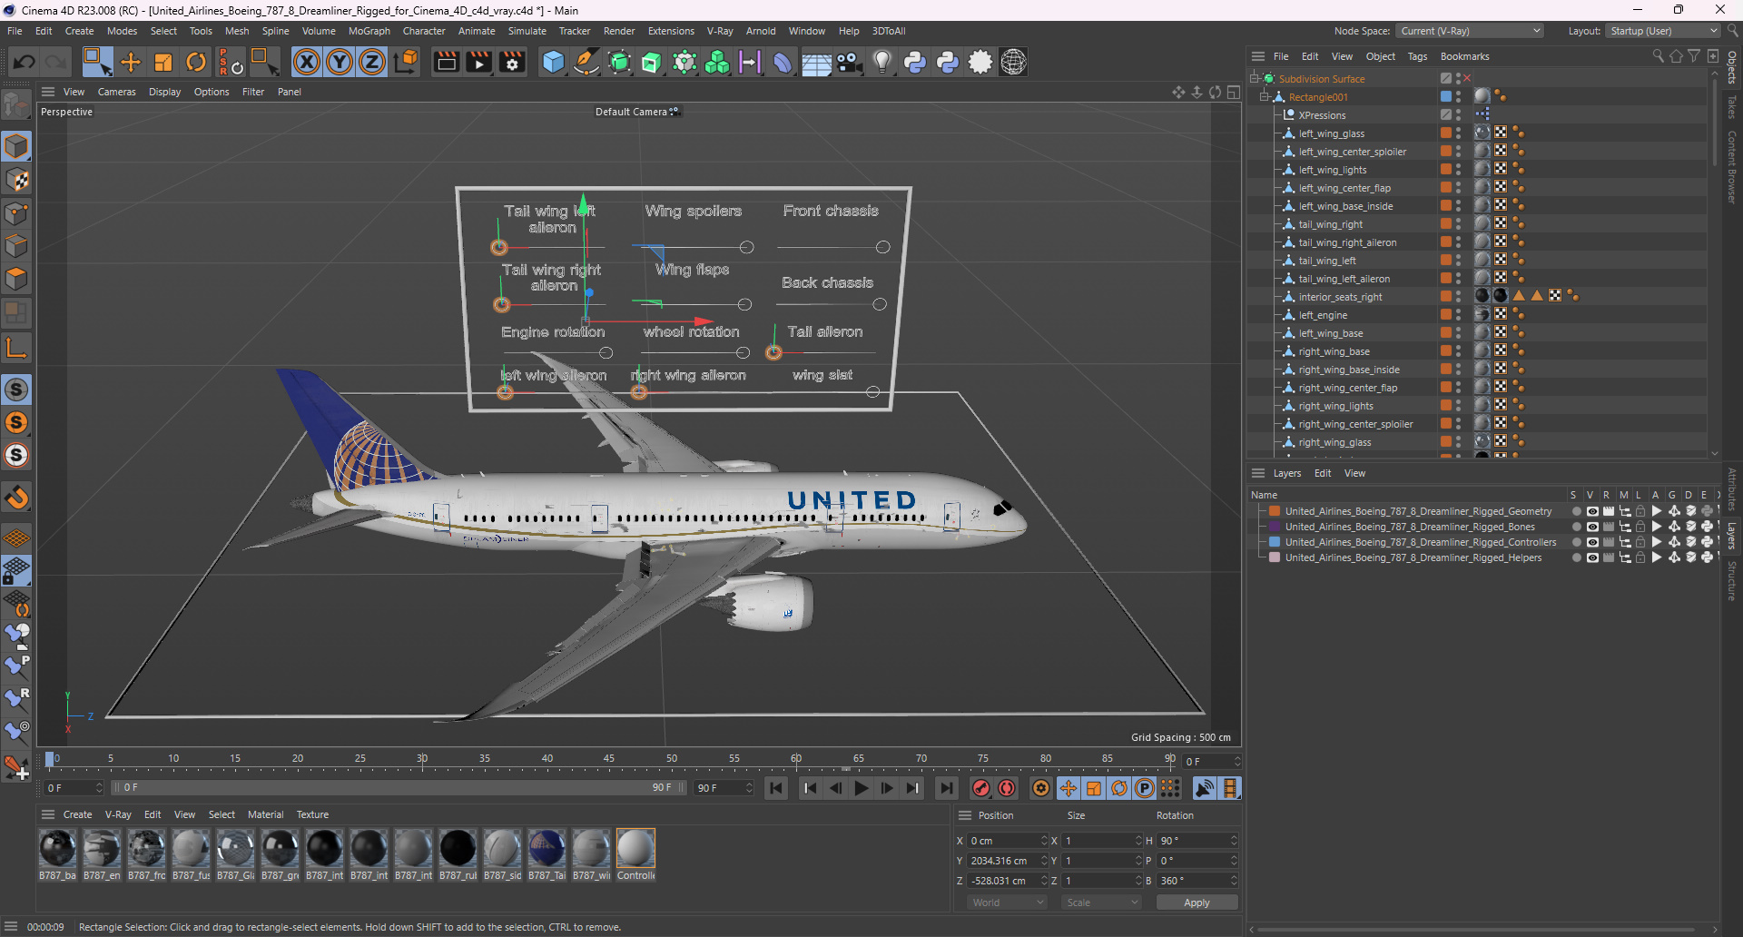The height and width of the screenshot is (937, 1743).
Task: Click the wing slat slider handle
Action: [x=872, y=392]
